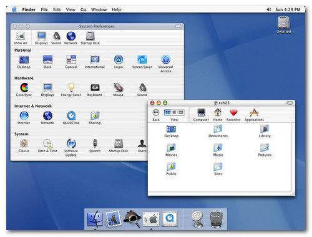Click Show All in System Preferences toolbar
Screen dimensions: 312x237
click(21, 38)
